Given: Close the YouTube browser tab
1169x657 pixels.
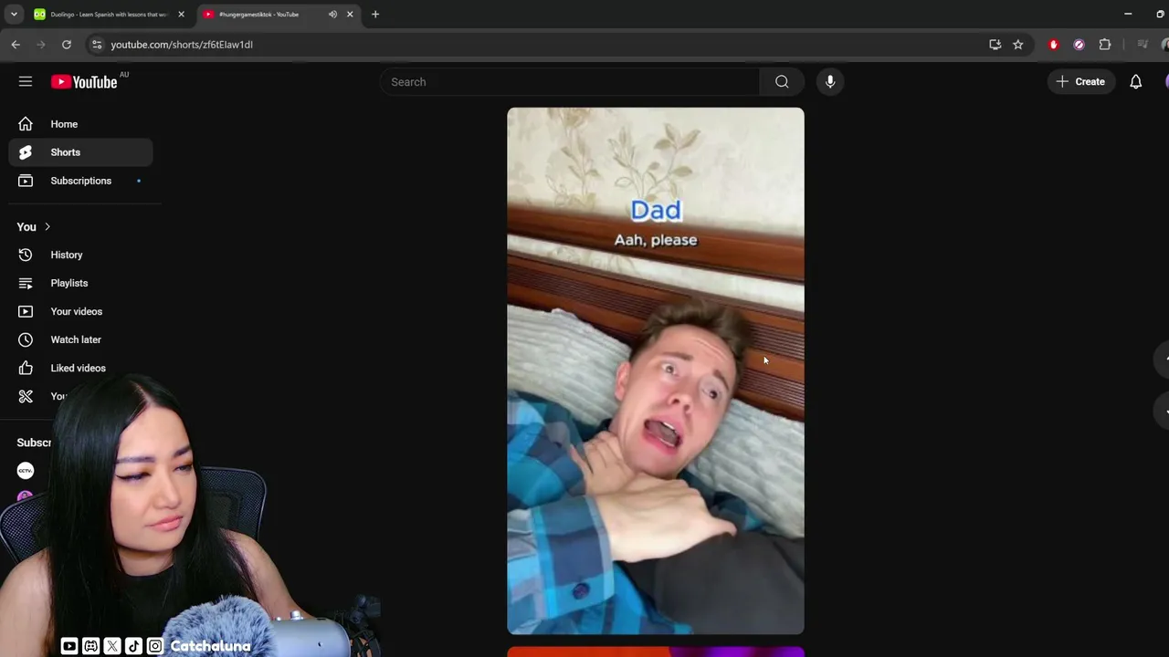Looking at the screenshot, I should pos(350,15).
